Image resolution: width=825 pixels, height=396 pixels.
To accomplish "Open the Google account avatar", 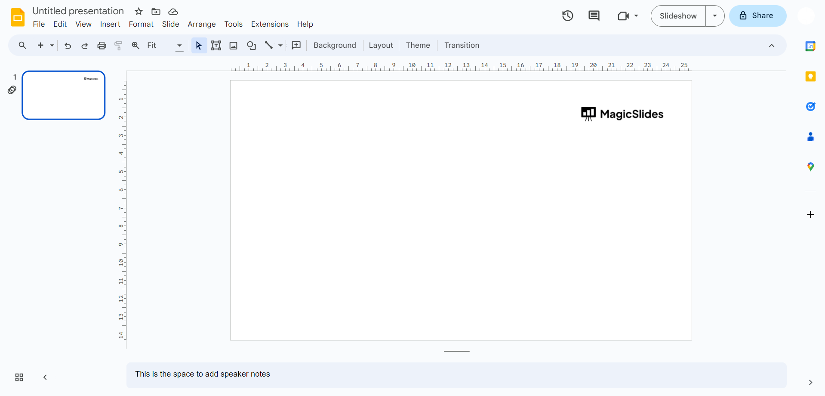I will [806, 16].
